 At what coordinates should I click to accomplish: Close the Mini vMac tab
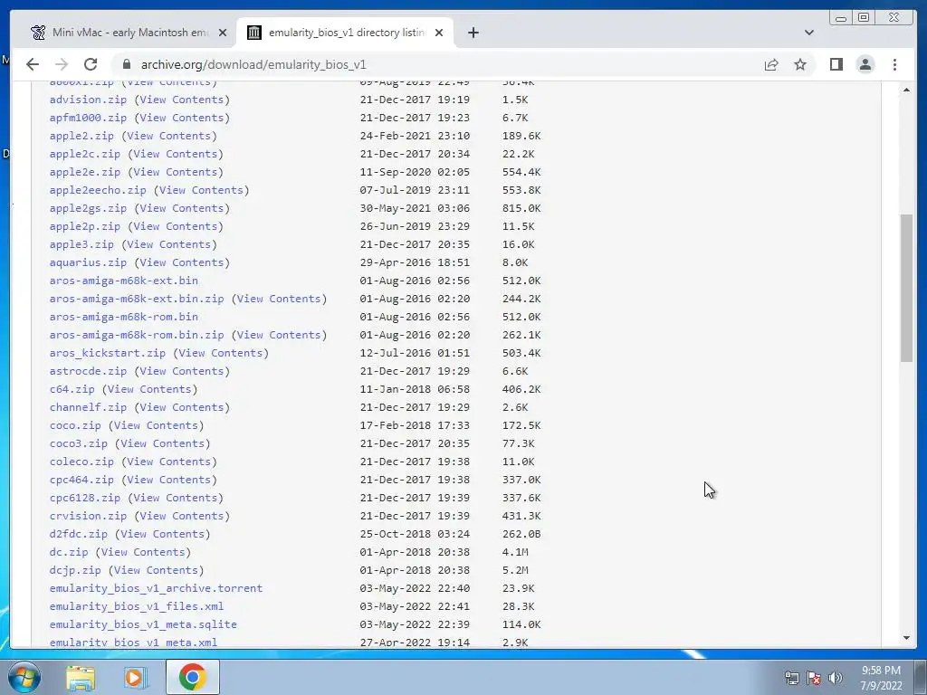(223, 33)
